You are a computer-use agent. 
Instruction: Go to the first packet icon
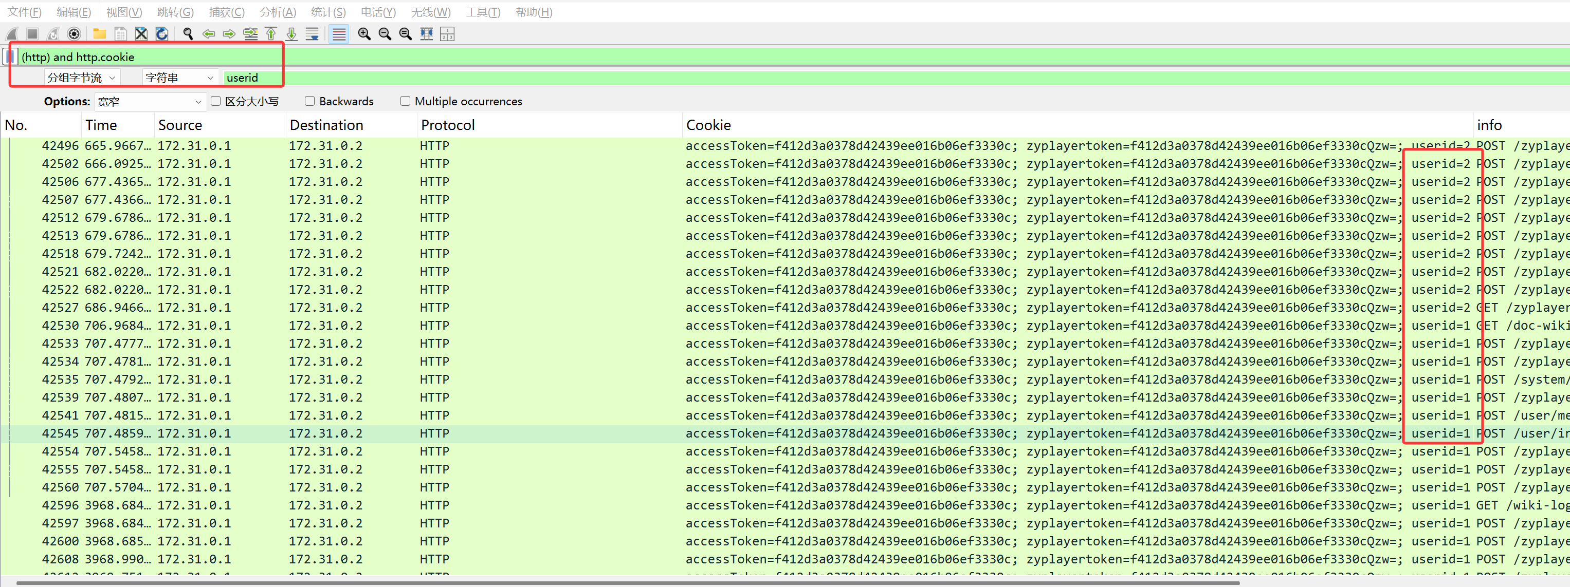point(271,34)
